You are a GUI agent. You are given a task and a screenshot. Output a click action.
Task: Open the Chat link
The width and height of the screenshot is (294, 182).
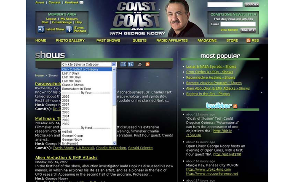(45, 22)
